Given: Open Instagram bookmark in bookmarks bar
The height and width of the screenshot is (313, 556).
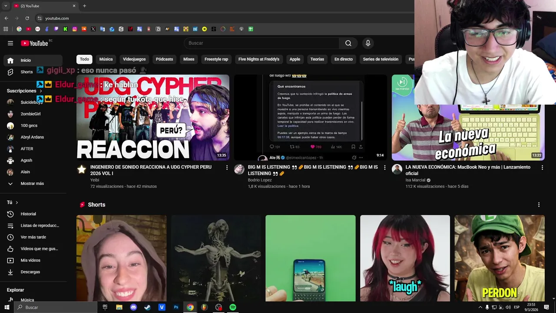Looking at the screenshot, I should (x=75, y=29).
